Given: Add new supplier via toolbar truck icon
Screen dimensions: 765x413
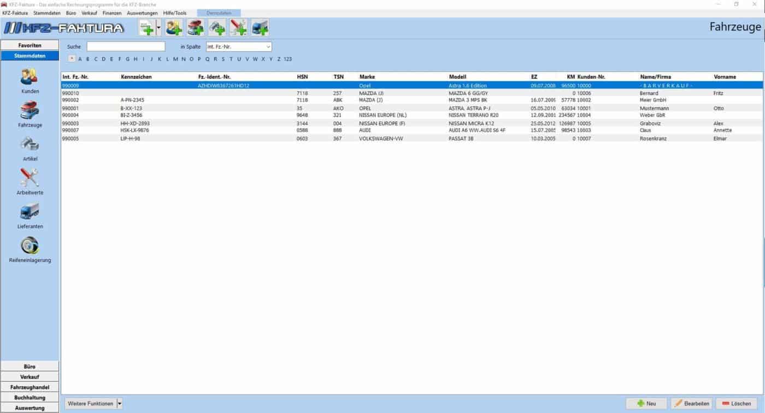Looking at the screenshot, I should point(260,27).
